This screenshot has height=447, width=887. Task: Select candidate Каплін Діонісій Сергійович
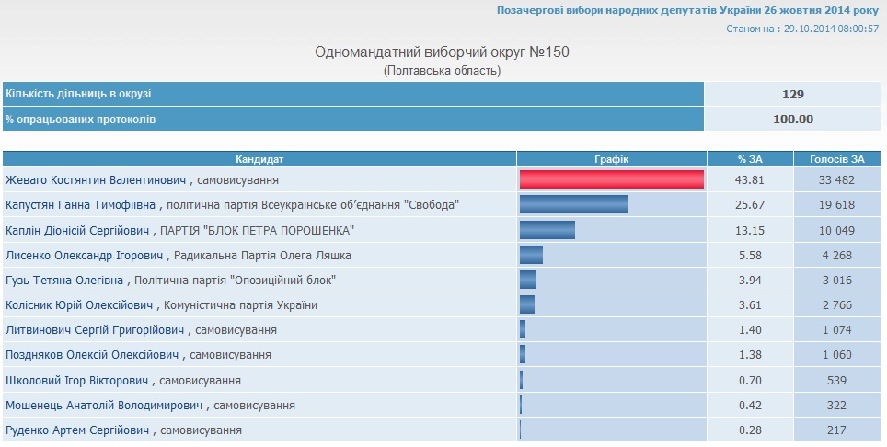click(80, 230)
